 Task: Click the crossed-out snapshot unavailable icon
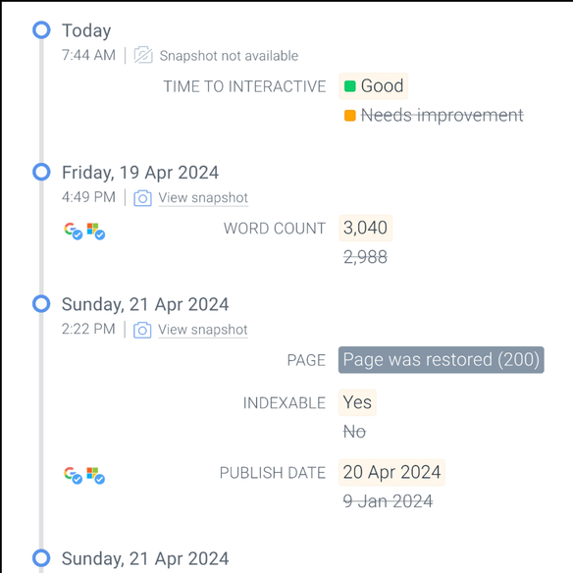click(x=143, y=55)
